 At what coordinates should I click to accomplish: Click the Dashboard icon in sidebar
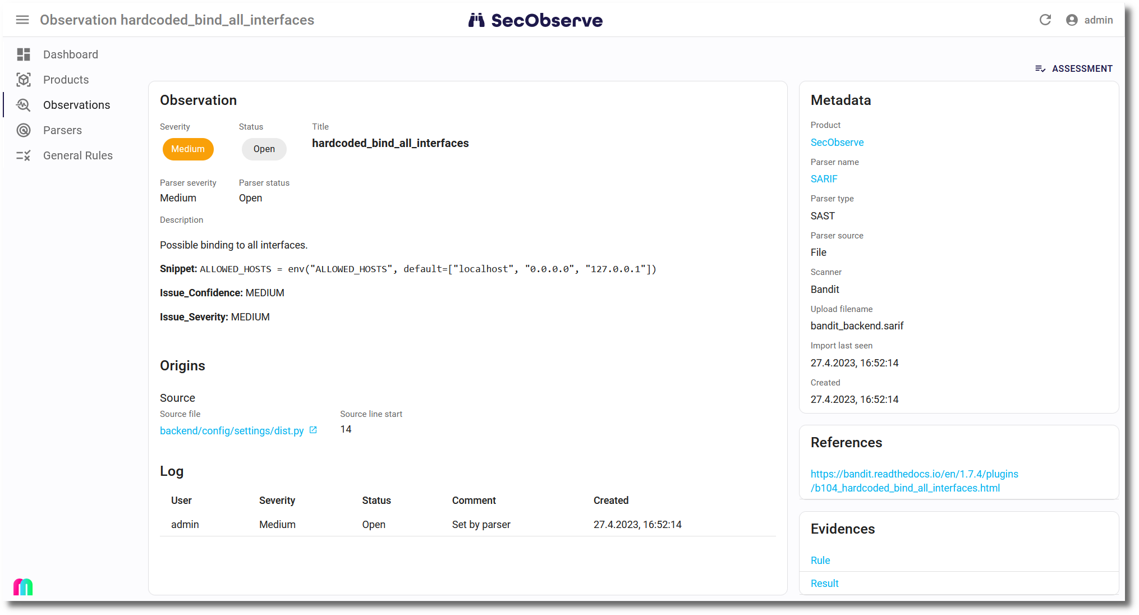coord(24,54)
